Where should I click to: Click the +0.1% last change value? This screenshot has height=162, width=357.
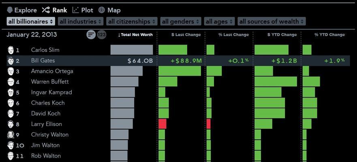point(238,61)
